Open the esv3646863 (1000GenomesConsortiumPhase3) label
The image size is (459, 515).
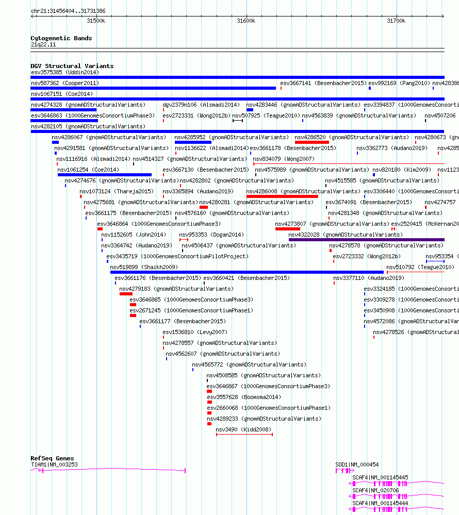93,115
